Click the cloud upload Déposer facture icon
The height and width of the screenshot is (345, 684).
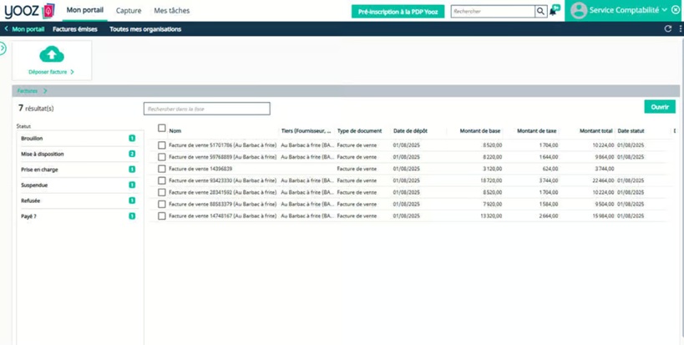(x=52, y=55)
